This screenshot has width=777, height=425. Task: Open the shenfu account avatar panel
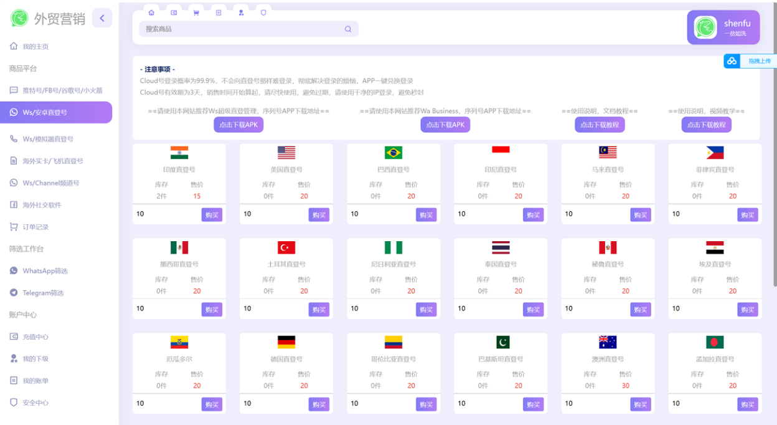(x=723, y=27)
